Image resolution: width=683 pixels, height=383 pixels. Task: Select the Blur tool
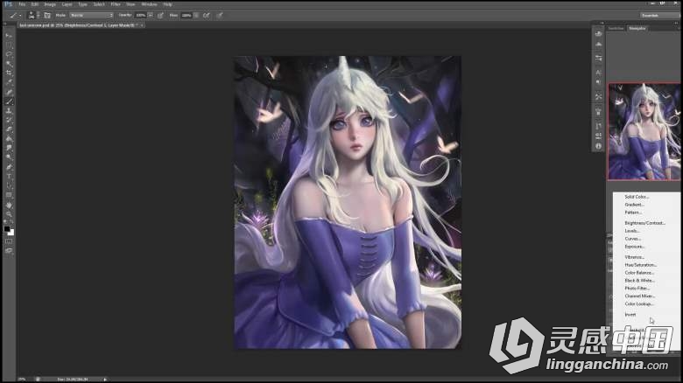9,149
